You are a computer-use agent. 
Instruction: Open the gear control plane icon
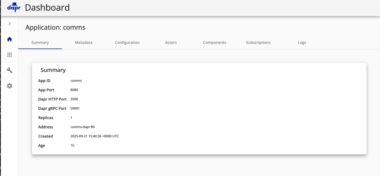pyautogui.click(x=9, y=86)
